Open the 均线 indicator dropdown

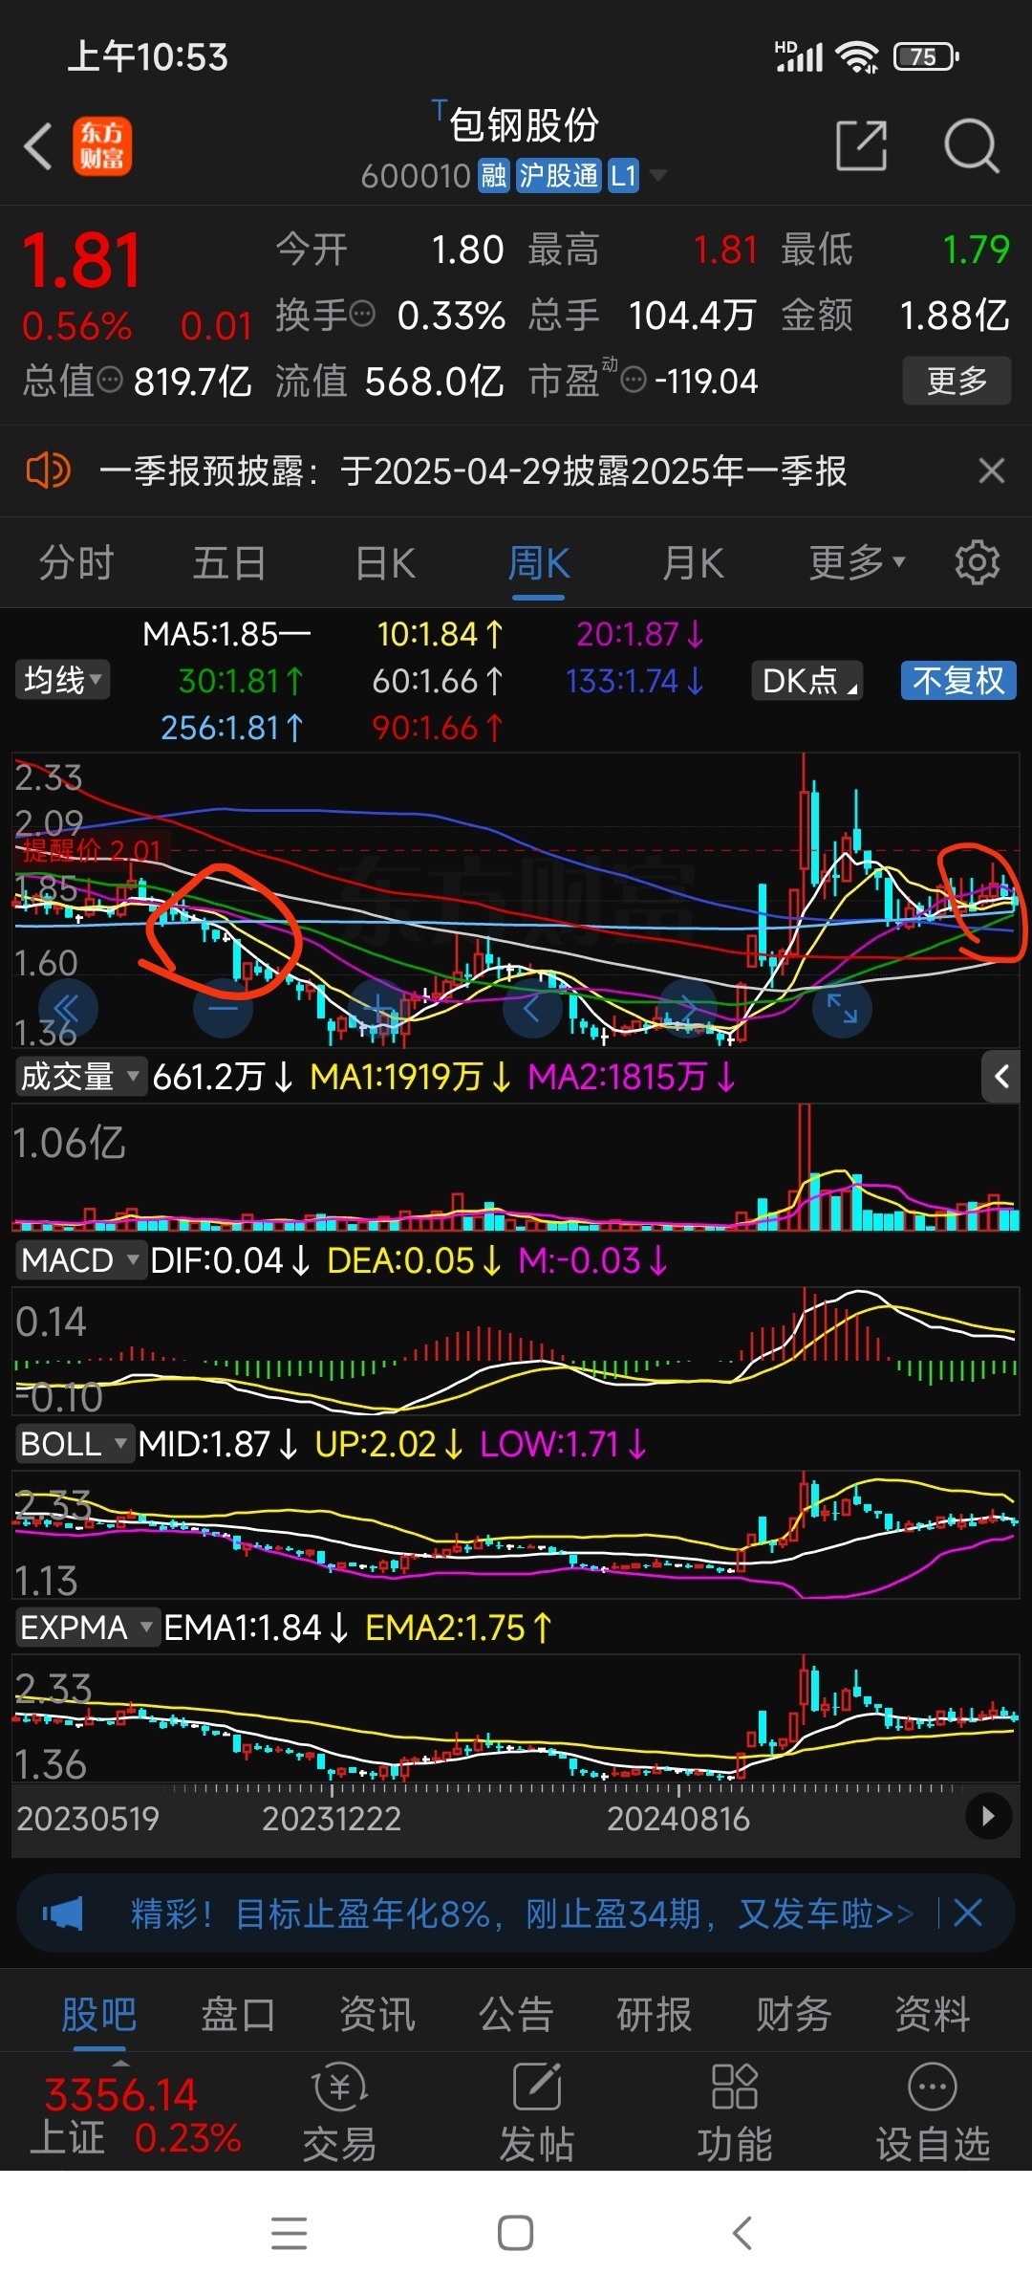[x=62, y=681]
